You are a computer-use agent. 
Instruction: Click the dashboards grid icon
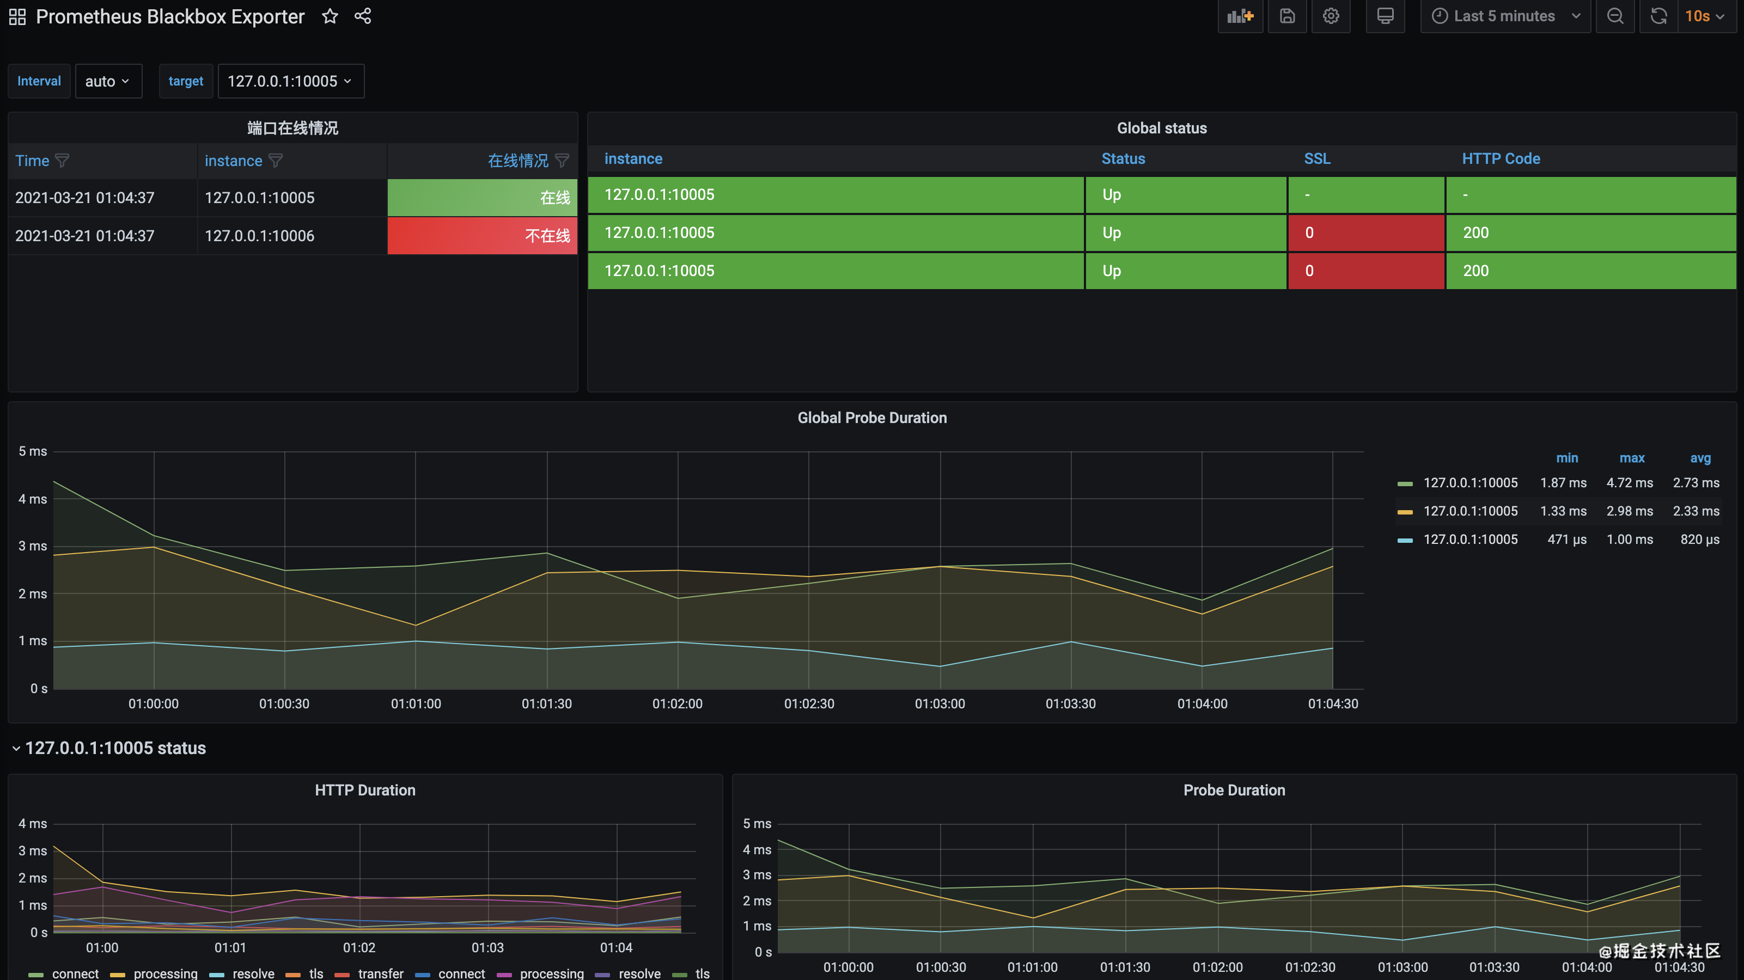tap(17, 16)
